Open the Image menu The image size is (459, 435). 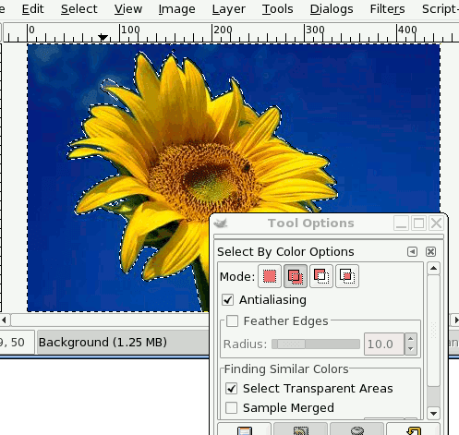(x=176, y=9)
